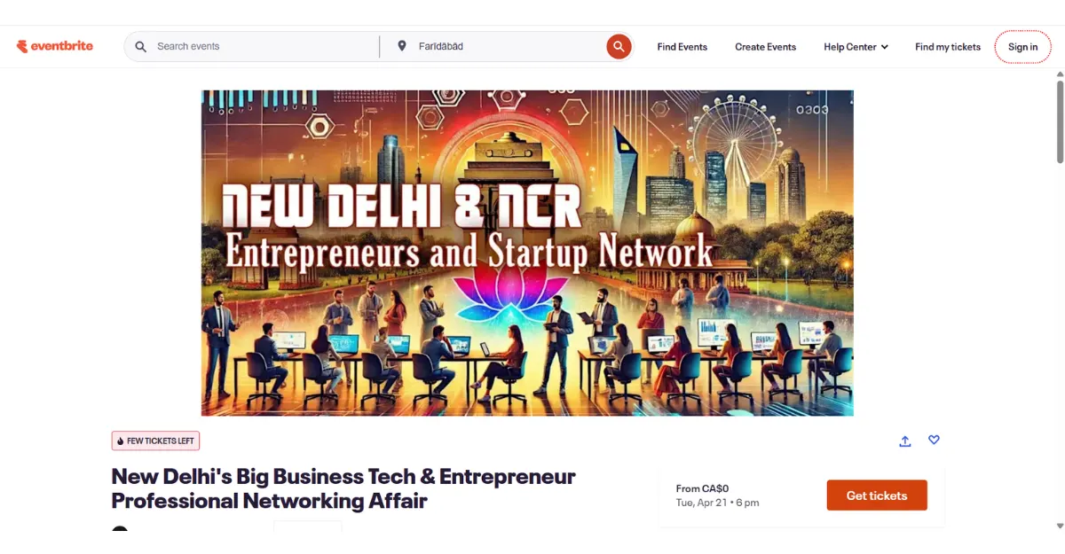Viewport: 1065px width, 554px height.
Task: Click the red search magnifier button
Action: pos(619,47)
